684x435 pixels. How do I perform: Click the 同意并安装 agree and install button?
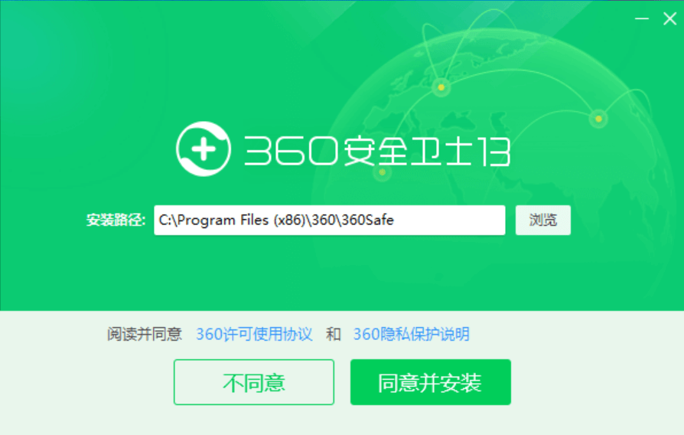[431, 382]
